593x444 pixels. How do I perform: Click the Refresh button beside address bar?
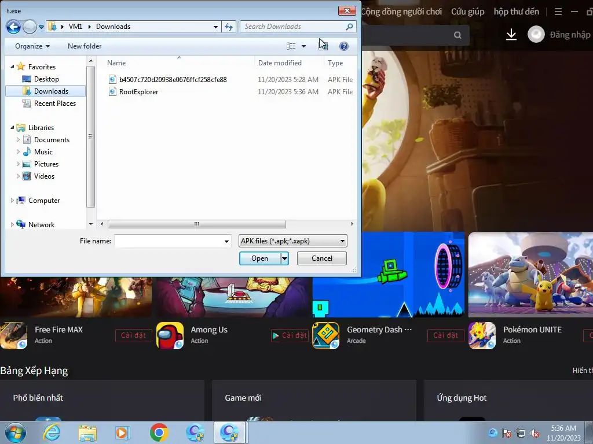pyautogui.click(x=229, y=27)
